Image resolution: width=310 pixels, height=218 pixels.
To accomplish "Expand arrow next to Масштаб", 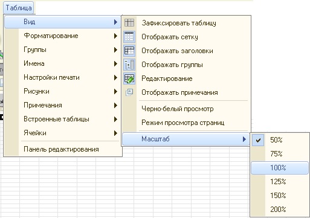I will coord(244,139).
